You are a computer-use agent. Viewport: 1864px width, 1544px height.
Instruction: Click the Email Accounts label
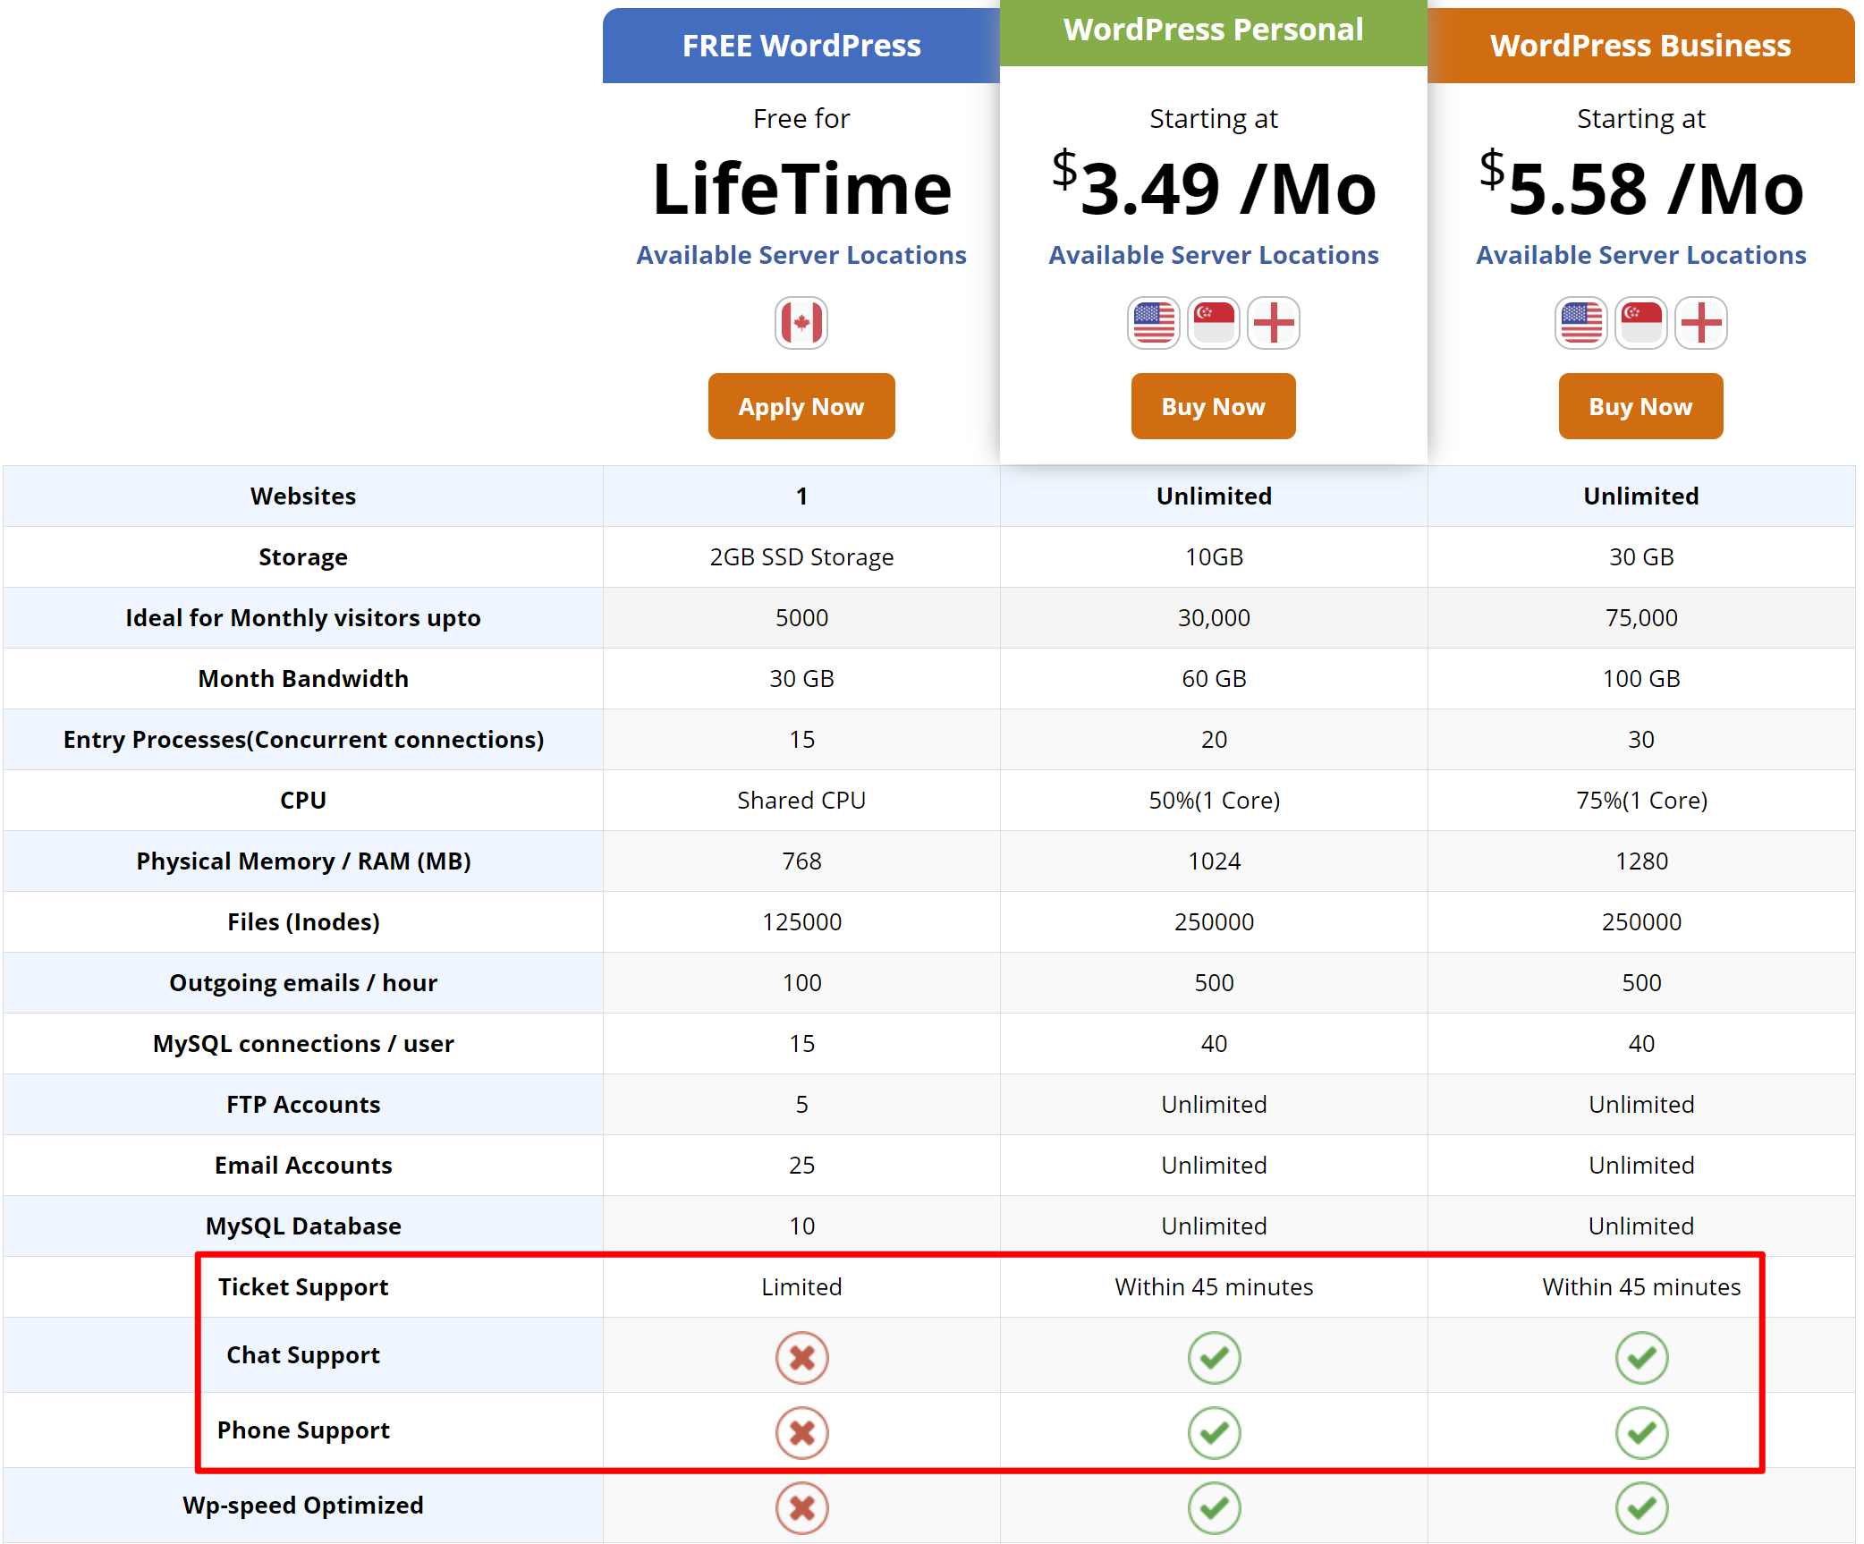coord(303,1166)
